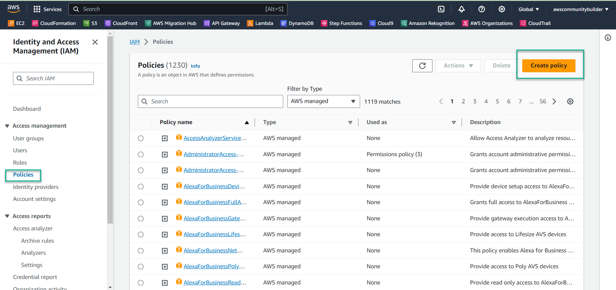The width and height of the screenshot is (616, 290).
Task: Open Account settings in the sidebar
Action: (x=34, y=199)
